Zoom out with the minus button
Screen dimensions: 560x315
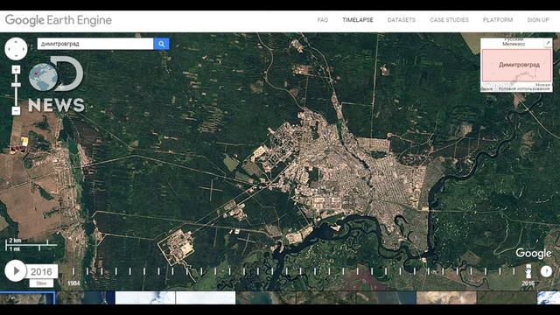pos(16,111)
